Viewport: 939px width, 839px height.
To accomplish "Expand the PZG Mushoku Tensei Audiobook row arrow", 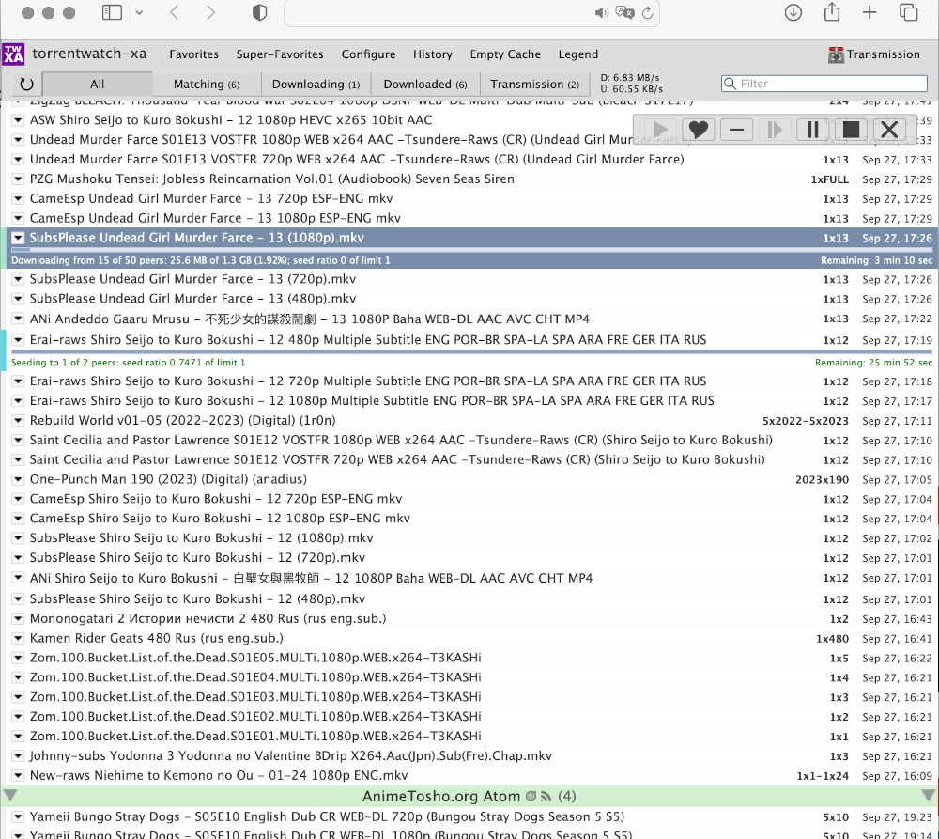I will [x=18, y=179].
